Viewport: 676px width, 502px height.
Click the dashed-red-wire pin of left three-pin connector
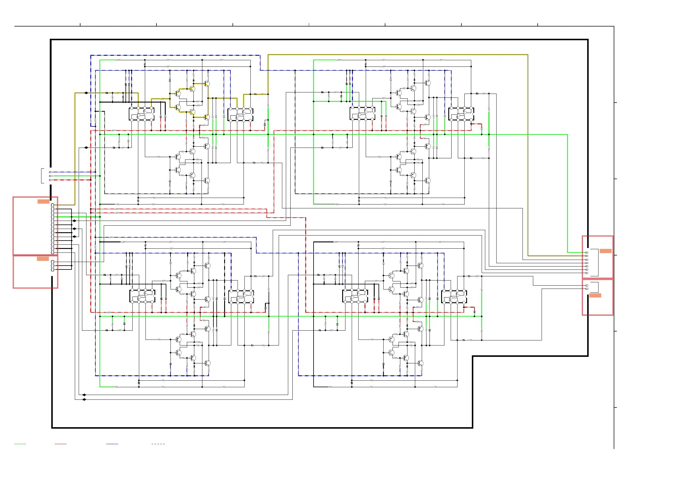(x=50, y=180)
